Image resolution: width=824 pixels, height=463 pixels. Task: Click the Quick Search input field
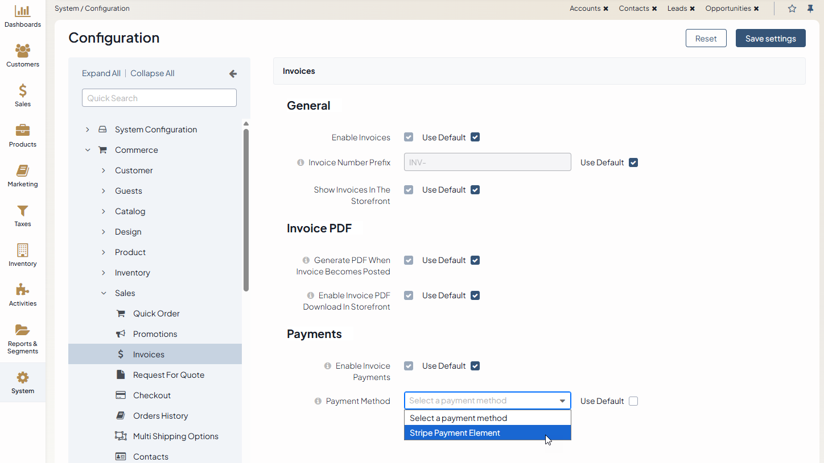tap(159, 98)
